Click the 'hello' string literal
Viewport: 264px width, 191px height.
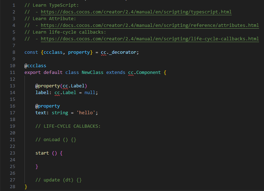(x=86, y=113)
